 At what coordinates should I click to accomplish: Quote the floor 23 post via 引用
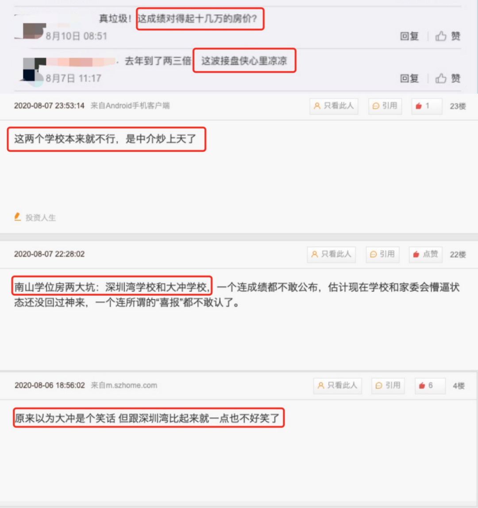(x=385, y=106)
